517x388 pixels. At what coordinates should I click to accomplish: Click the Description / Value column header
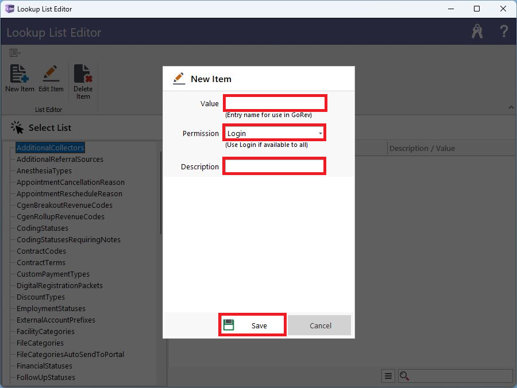coord(422,148)
